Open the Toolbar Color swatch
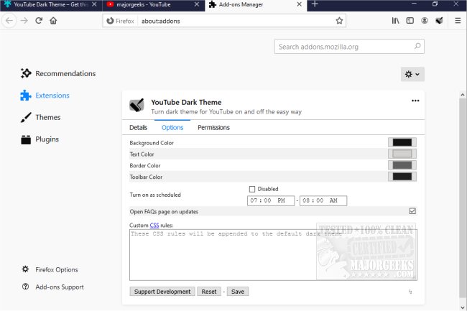 402,177
